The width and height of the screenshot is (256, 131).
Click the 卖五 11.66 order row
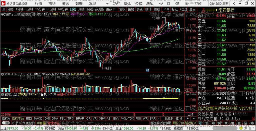(x=226, y=21)
